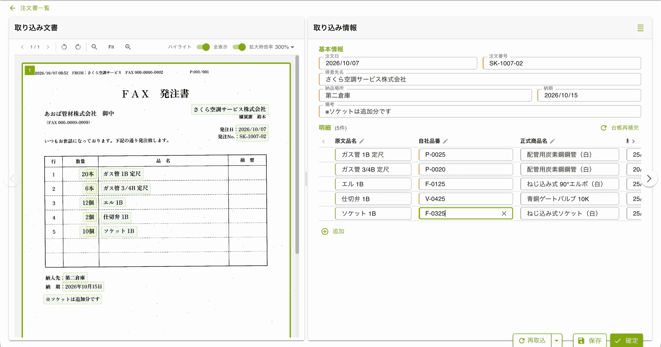This screenshot has width=661, height=347.
Task: Select the P-0025 自社品番 field
Action: pos(466,155)
